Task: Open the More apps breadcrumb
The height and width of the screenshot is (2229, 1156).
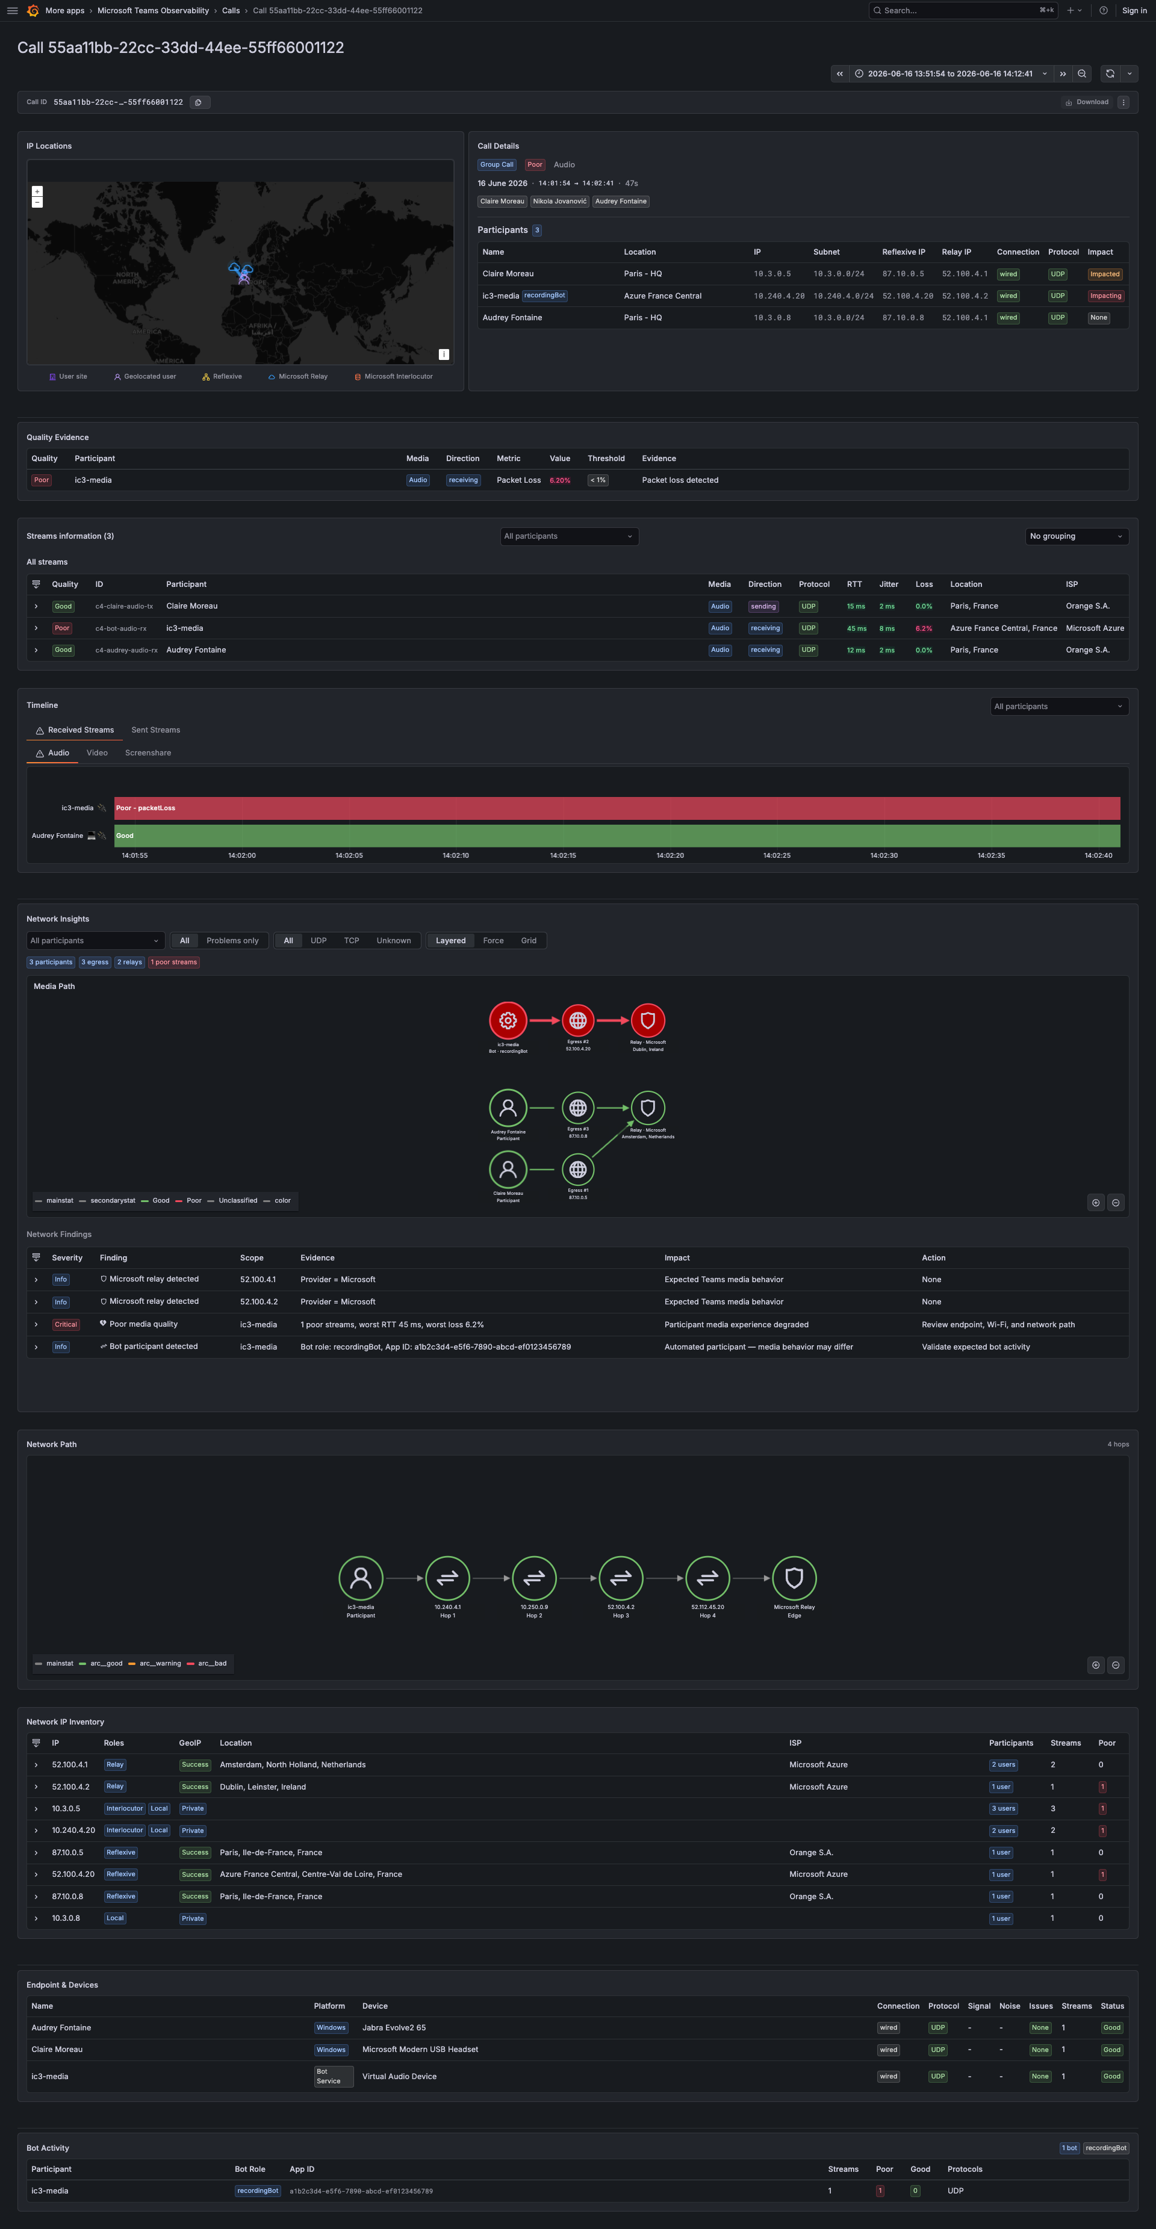Action: point(65,10)
